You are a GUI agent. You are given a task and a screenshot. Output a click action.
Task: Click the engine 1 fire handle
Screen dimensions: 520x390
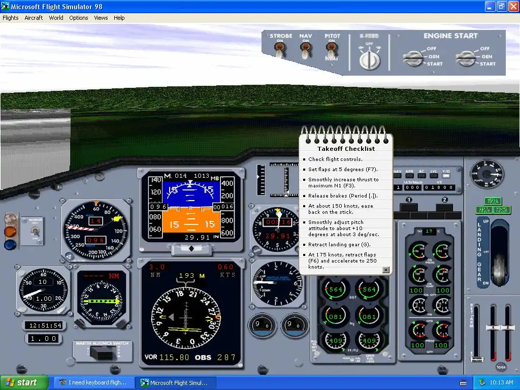pos(409,208)
